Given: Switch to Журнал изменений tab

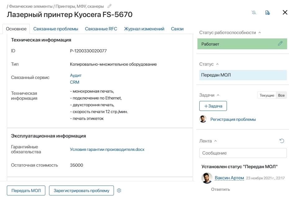Looking at the screenshot, I should 144,29.
